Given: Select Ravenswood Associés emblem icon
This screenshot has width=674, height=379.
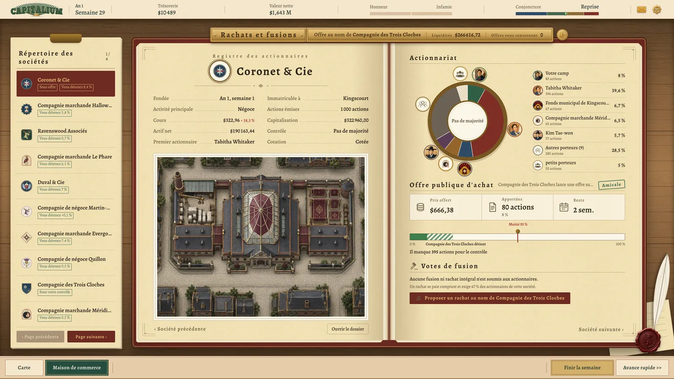Looking at the screenshot, I should [27, 135].
